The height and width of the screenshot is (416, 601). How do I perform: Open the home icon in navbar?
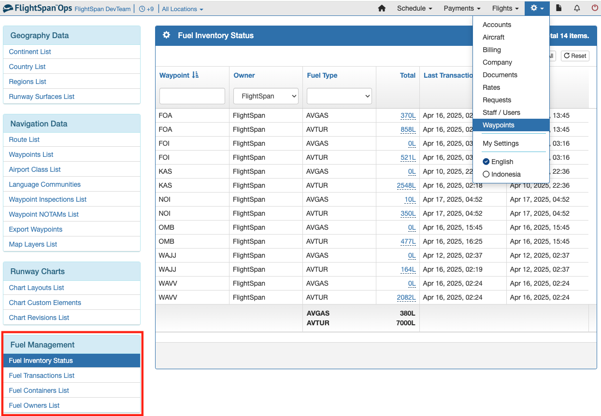coord(382,8)
